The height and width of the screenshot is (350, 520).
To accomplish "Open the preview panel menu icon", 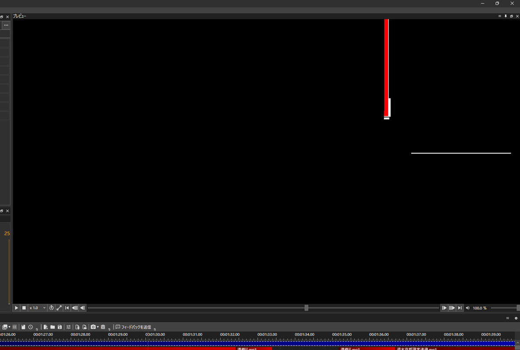I will 500,16.
